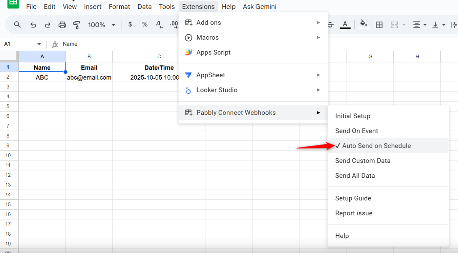Click the search menus magnifier icon
458x253 pixels.
(17, 25)
